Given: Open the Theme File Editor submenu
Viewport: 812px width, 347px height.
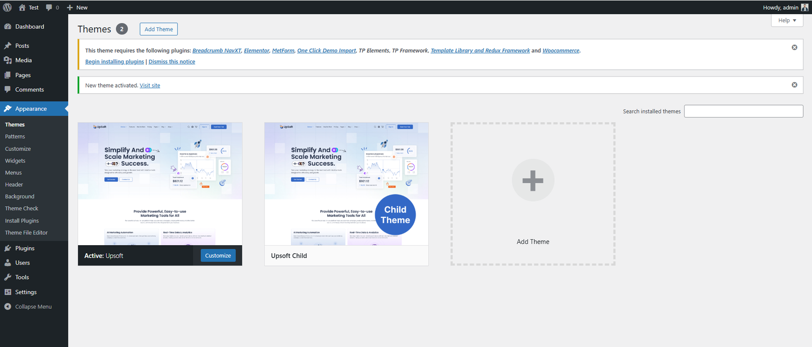Looking at the screenshot, I should [x=26, y=233].
